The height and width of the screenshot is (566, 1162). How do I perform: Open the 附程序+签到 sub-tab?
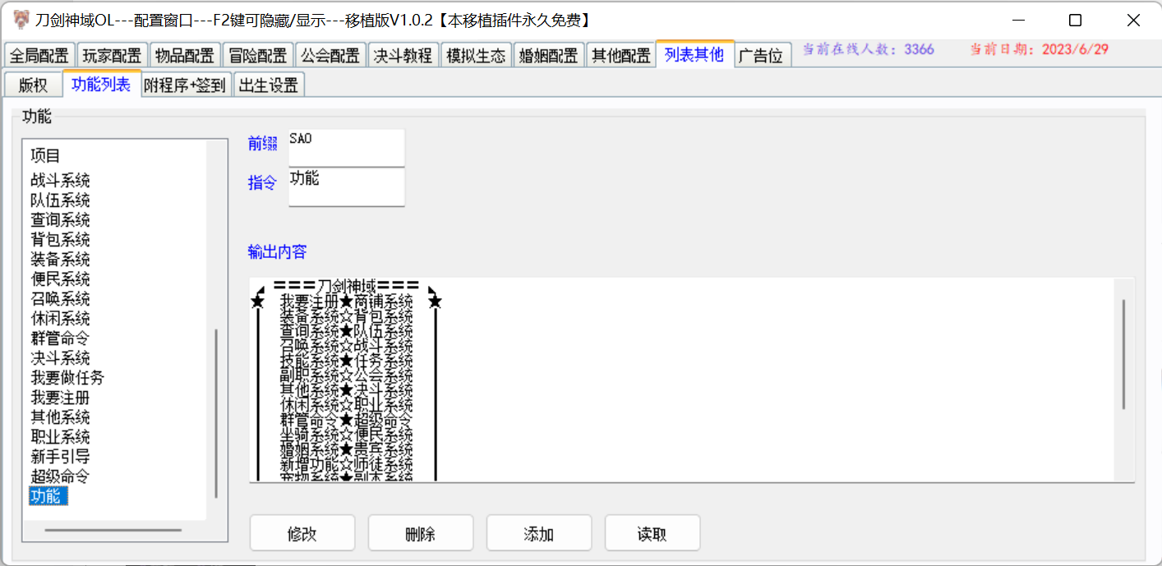pyautogui.click(x=185, y=85)
